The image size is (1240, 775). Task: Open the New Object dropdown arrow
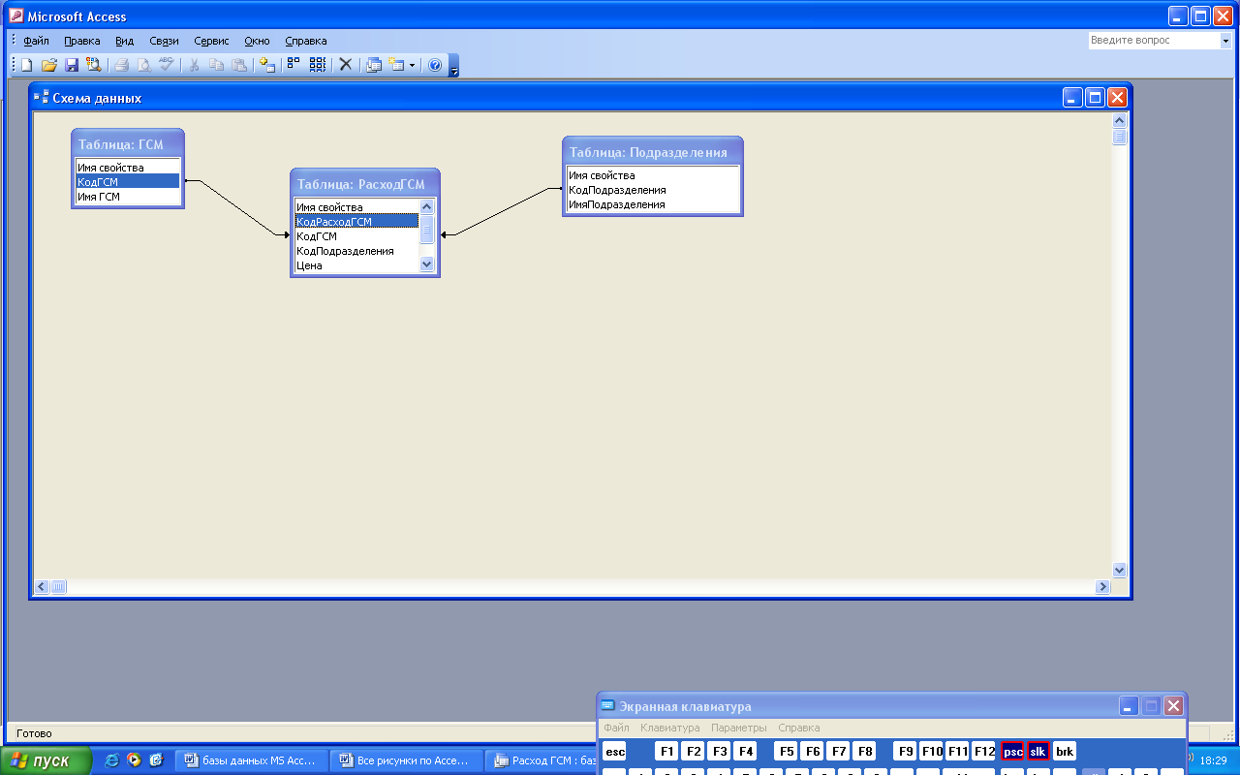[412, 65]
